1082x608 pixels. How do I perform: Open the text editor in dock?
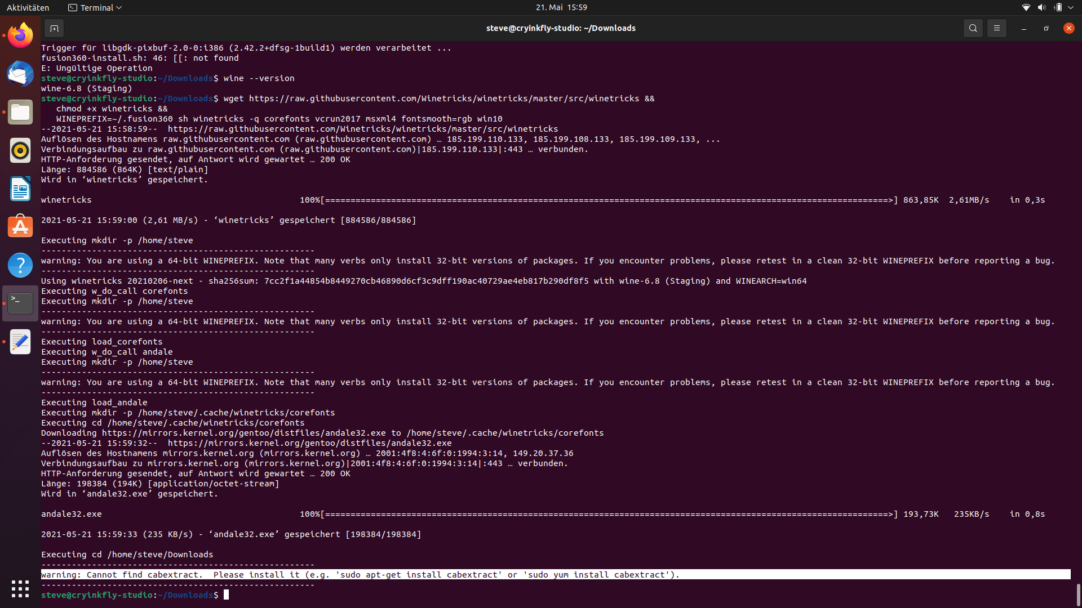[x=20, y=342]
